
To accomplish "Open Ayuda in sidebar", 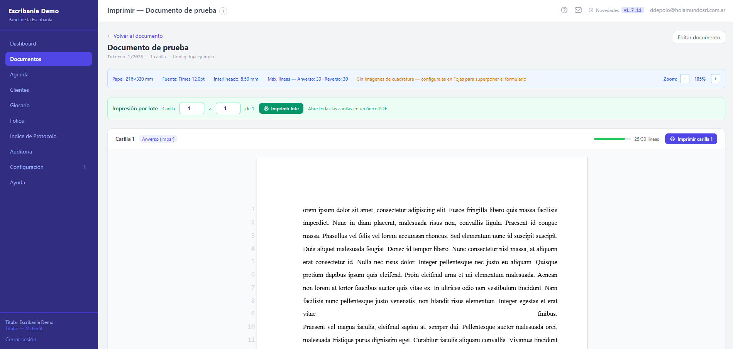I will (49, 182).
